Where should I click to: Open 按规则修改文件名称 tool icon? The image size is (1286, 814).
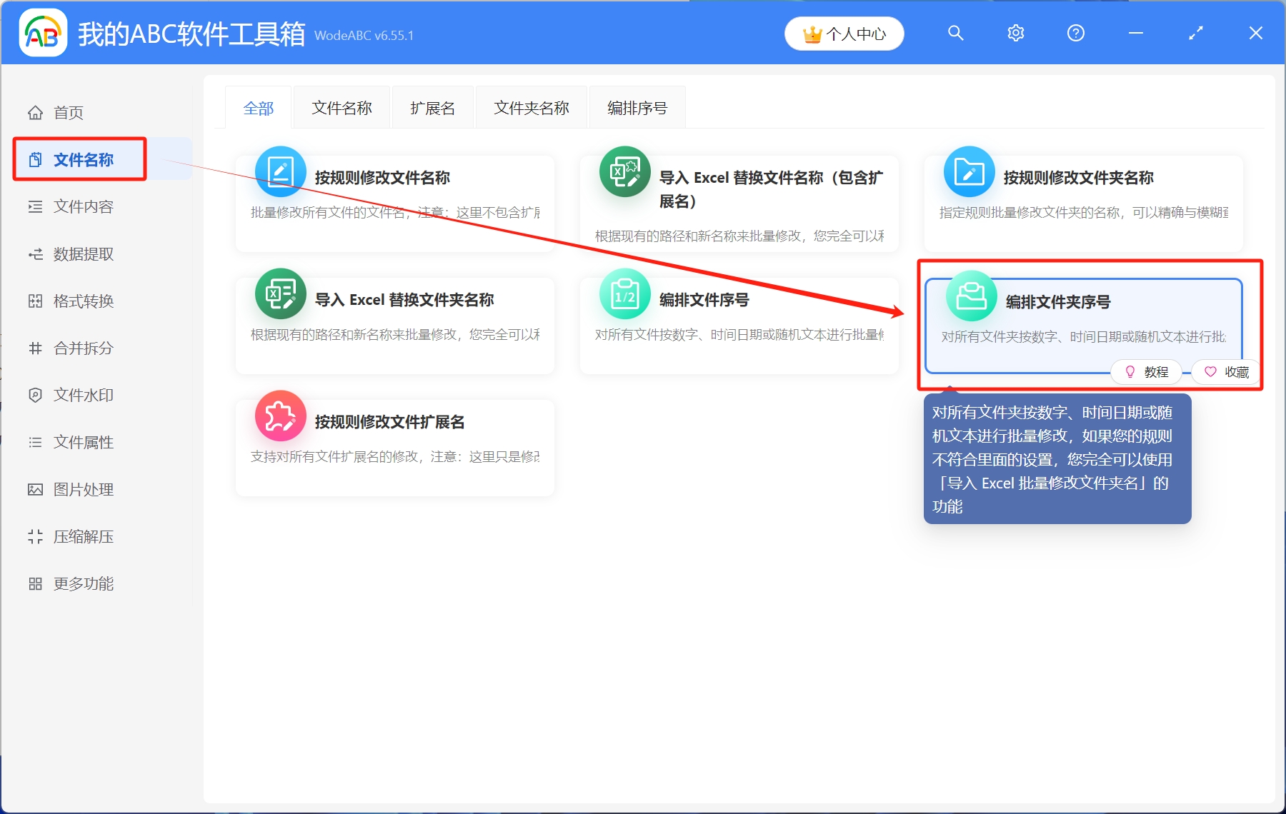281,171
